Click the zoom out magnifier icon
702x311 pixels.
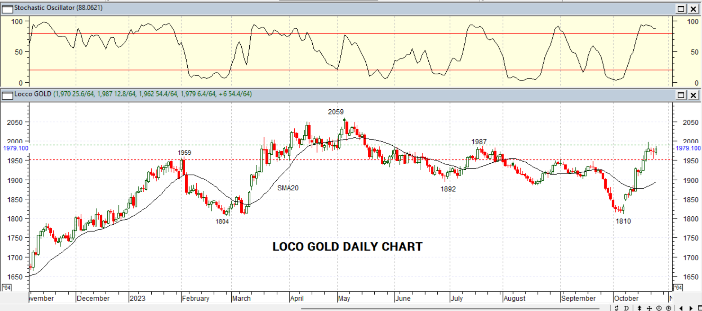pos(659,308)
